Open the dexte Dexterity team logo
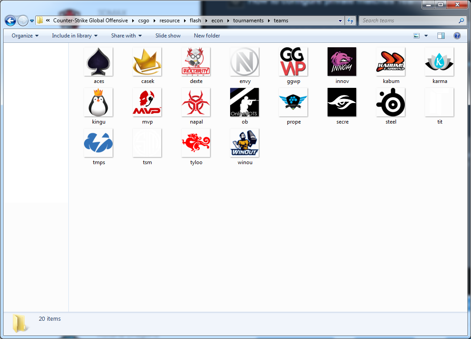This screenshot has height=339, width=471. coord(196,62)
